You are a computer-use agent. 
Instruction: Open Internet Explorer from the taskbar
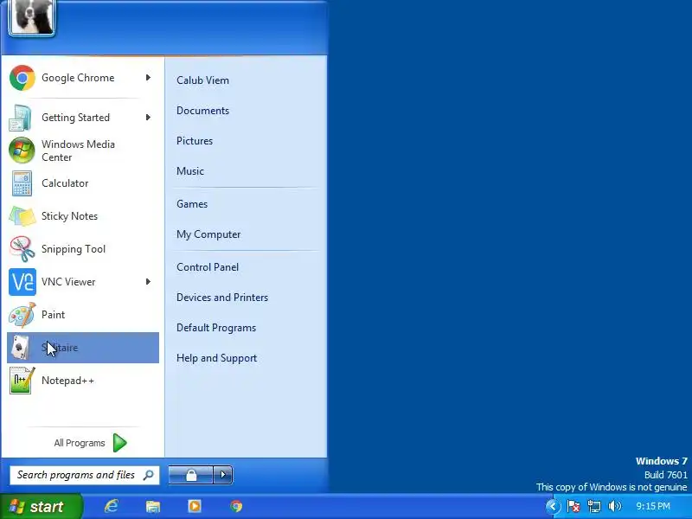[x=111, y=506]
